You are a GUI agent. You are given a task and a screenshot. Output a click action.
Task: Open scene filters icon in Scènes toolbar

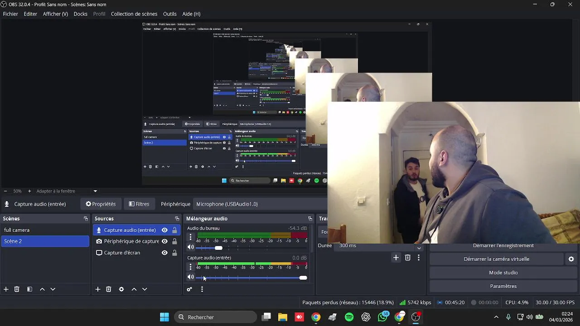(29, 289)
